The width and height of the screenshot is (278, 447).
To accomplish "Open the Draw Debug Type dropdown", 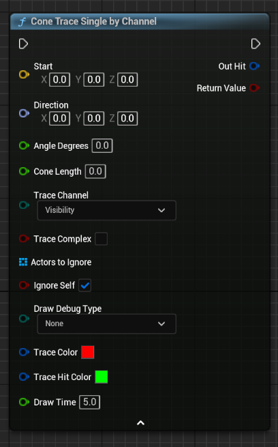I will pos(107,323).
